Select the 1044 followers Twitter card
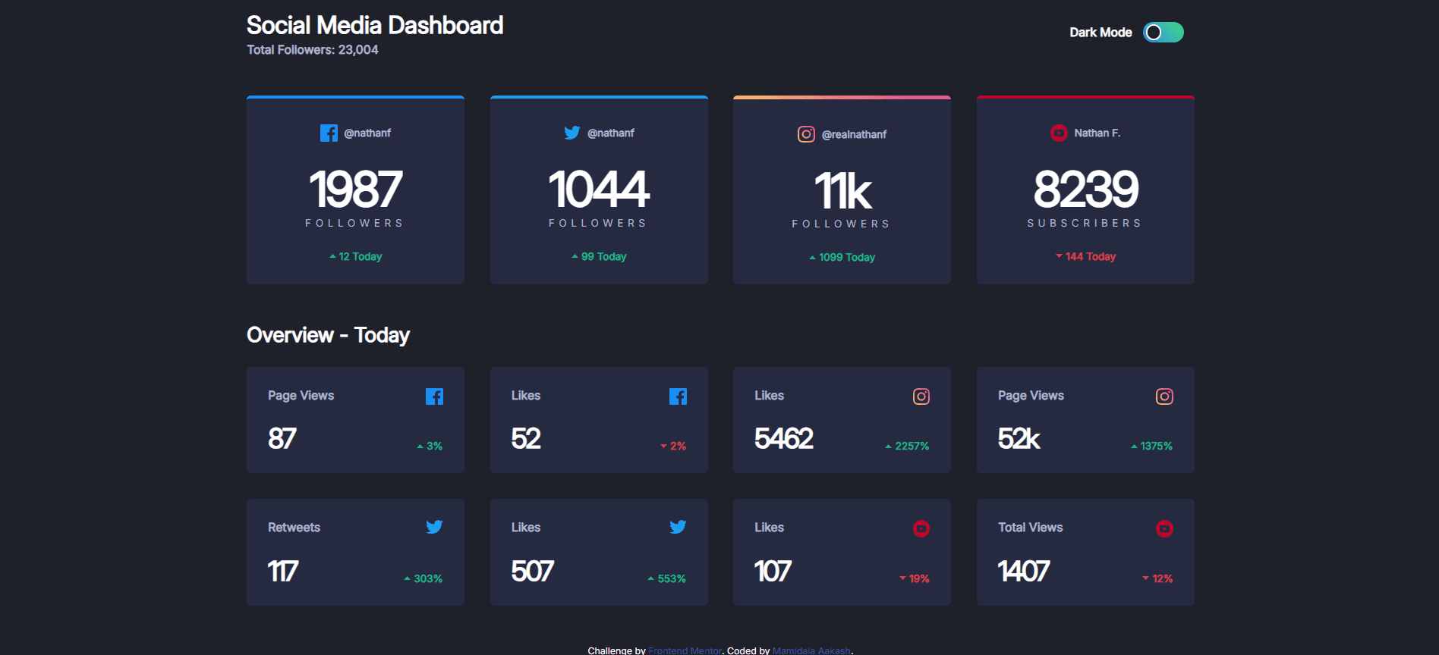1439x655 pixels. coord(599,190)
